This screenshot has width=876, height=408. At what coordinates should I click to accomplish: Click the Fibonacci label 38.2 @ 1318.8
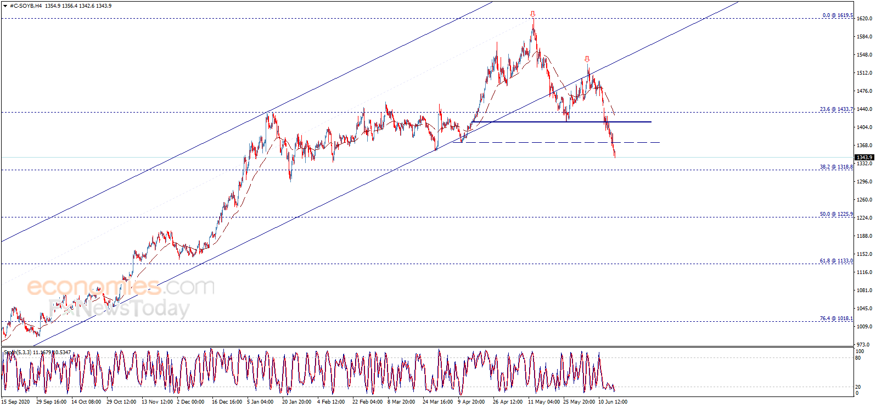coord(836,167)
